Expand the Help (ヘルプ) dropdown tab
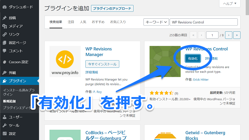Viewport: 249px width, 140px height. click(230, 4)
